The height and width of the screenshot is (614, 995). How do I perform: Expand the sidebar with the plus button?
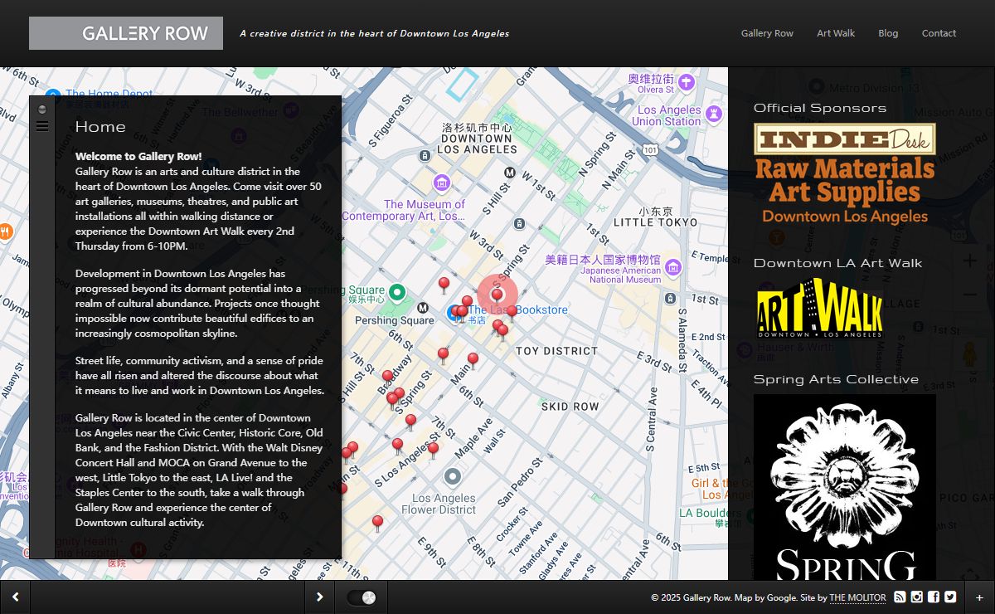pos(979,597)
